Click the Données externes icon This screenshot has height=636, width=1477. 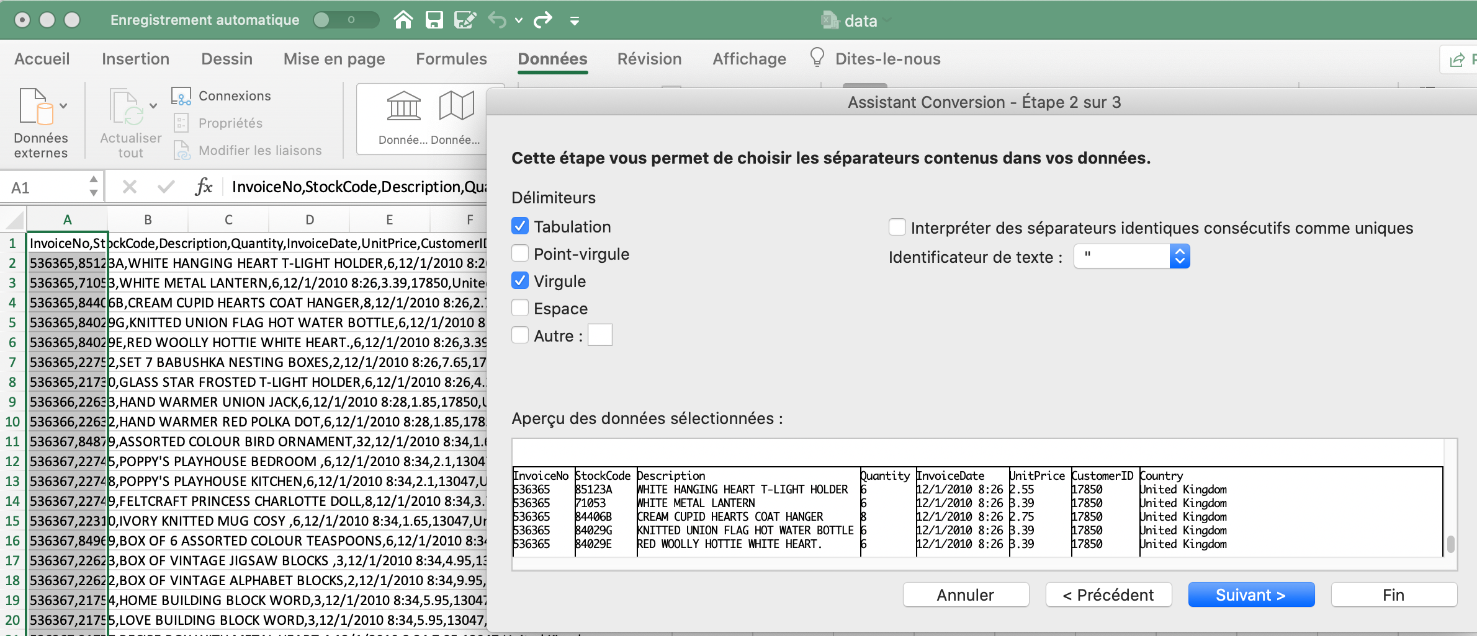point(37,107)
